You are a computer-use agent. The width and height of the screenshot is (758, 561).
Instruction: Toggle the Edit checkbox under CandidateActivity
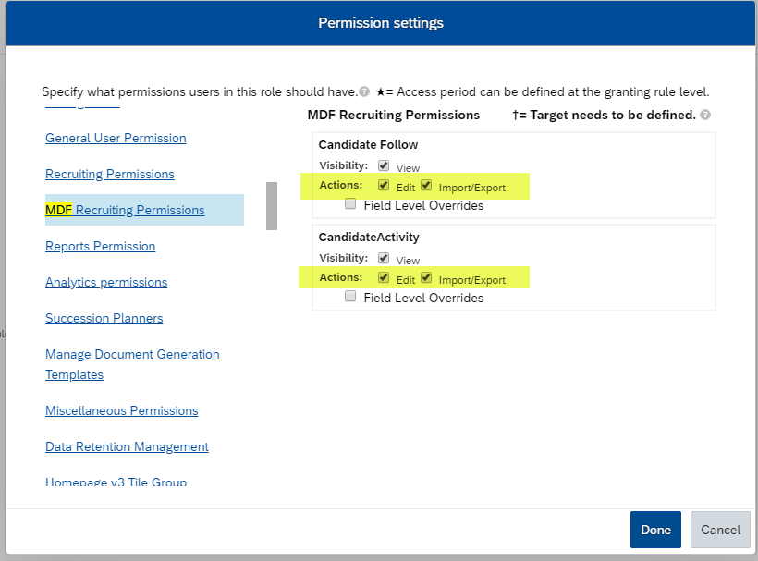[384, 277]
